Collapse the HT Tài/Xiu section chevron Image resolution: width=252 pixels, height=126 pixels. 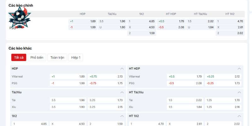tap(239, 92)
